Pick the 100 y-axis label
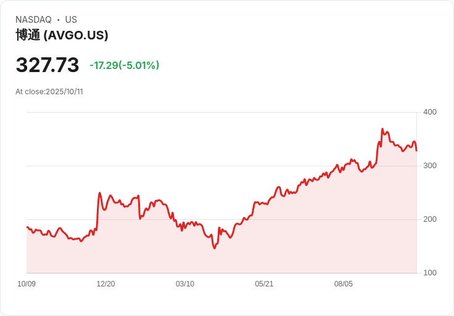 pyautogui.click(x=429, y=273)
